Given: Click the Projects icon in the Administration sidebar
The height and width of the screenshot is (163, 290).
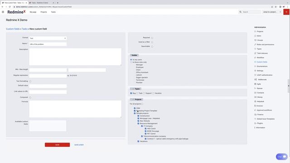Looking at the screenshot, I should 255,31.
